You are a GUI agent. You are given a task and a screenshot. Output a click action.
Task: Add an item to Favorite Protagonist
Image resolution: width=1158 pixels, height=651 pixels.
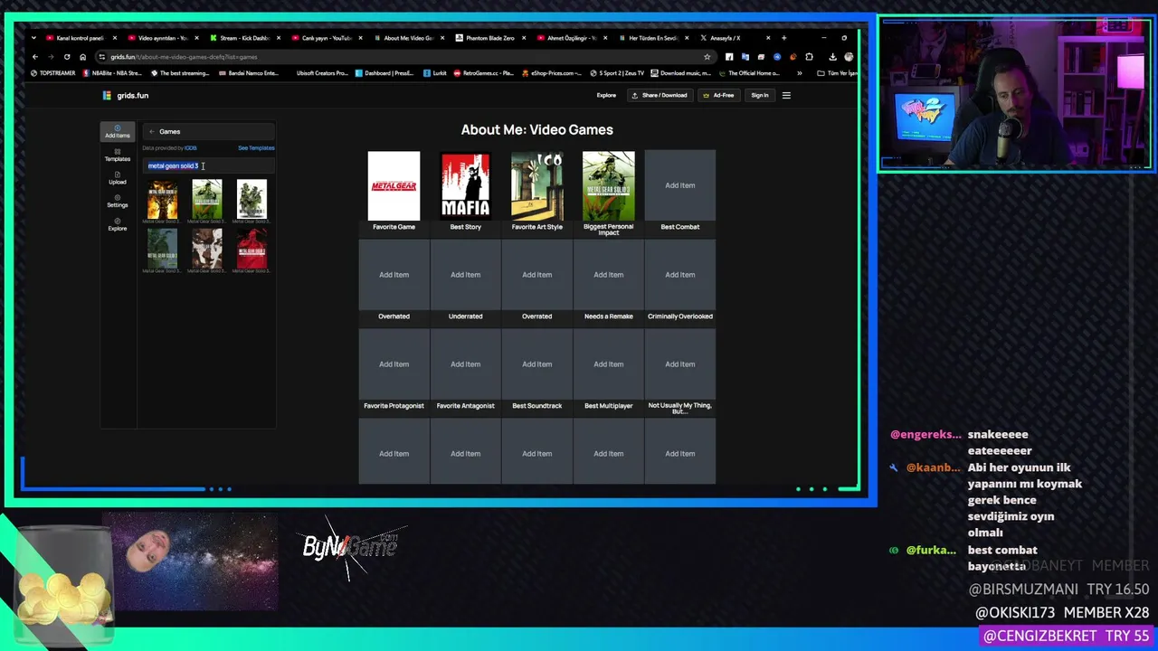394,364
